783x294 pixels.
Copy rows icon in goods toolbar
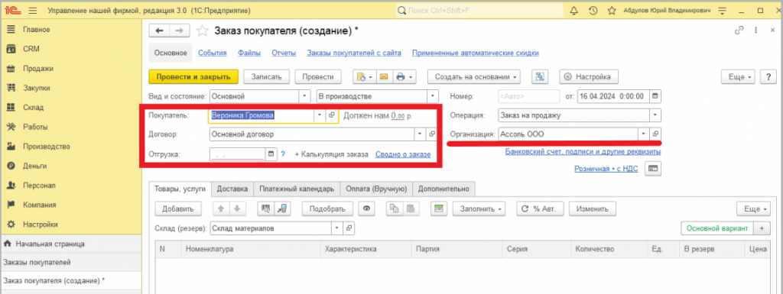pos(395,208)
